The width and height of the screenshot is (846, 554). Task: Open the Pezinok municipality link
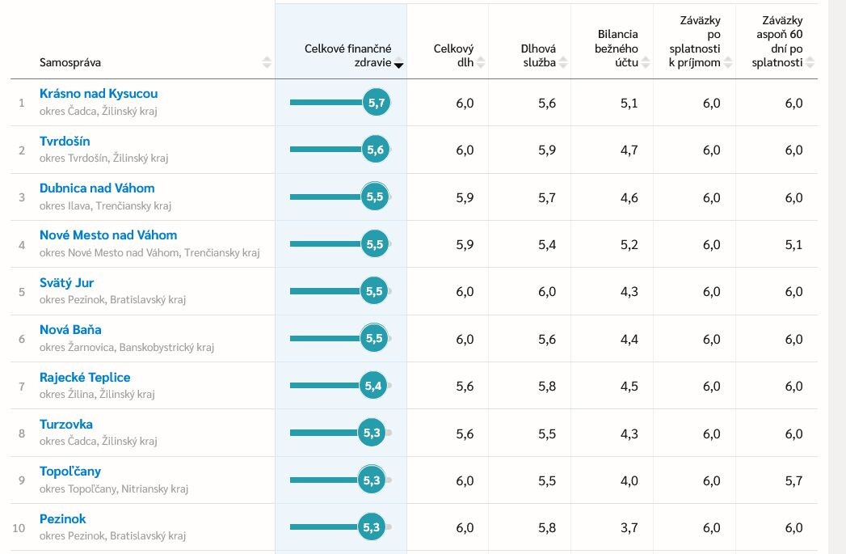(x=62, y=518)
